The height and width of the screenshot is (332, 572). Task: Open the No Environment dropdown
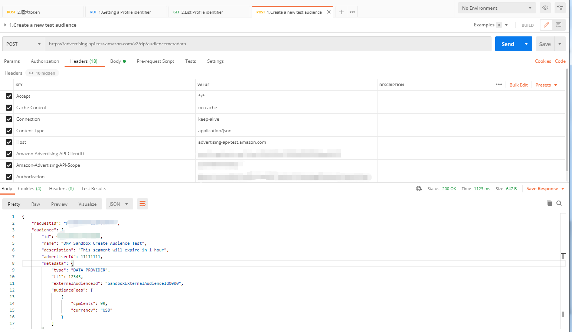point(497,7)
